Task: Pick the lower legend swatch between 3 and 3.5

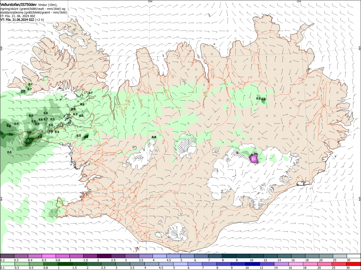Action: coord(122,264)
